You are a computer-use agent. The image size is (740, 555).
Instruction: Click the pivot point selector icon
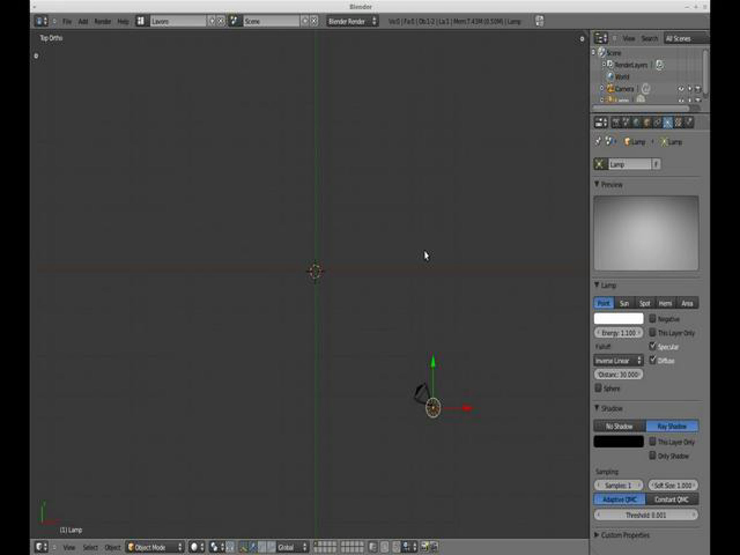pos(214,547)
